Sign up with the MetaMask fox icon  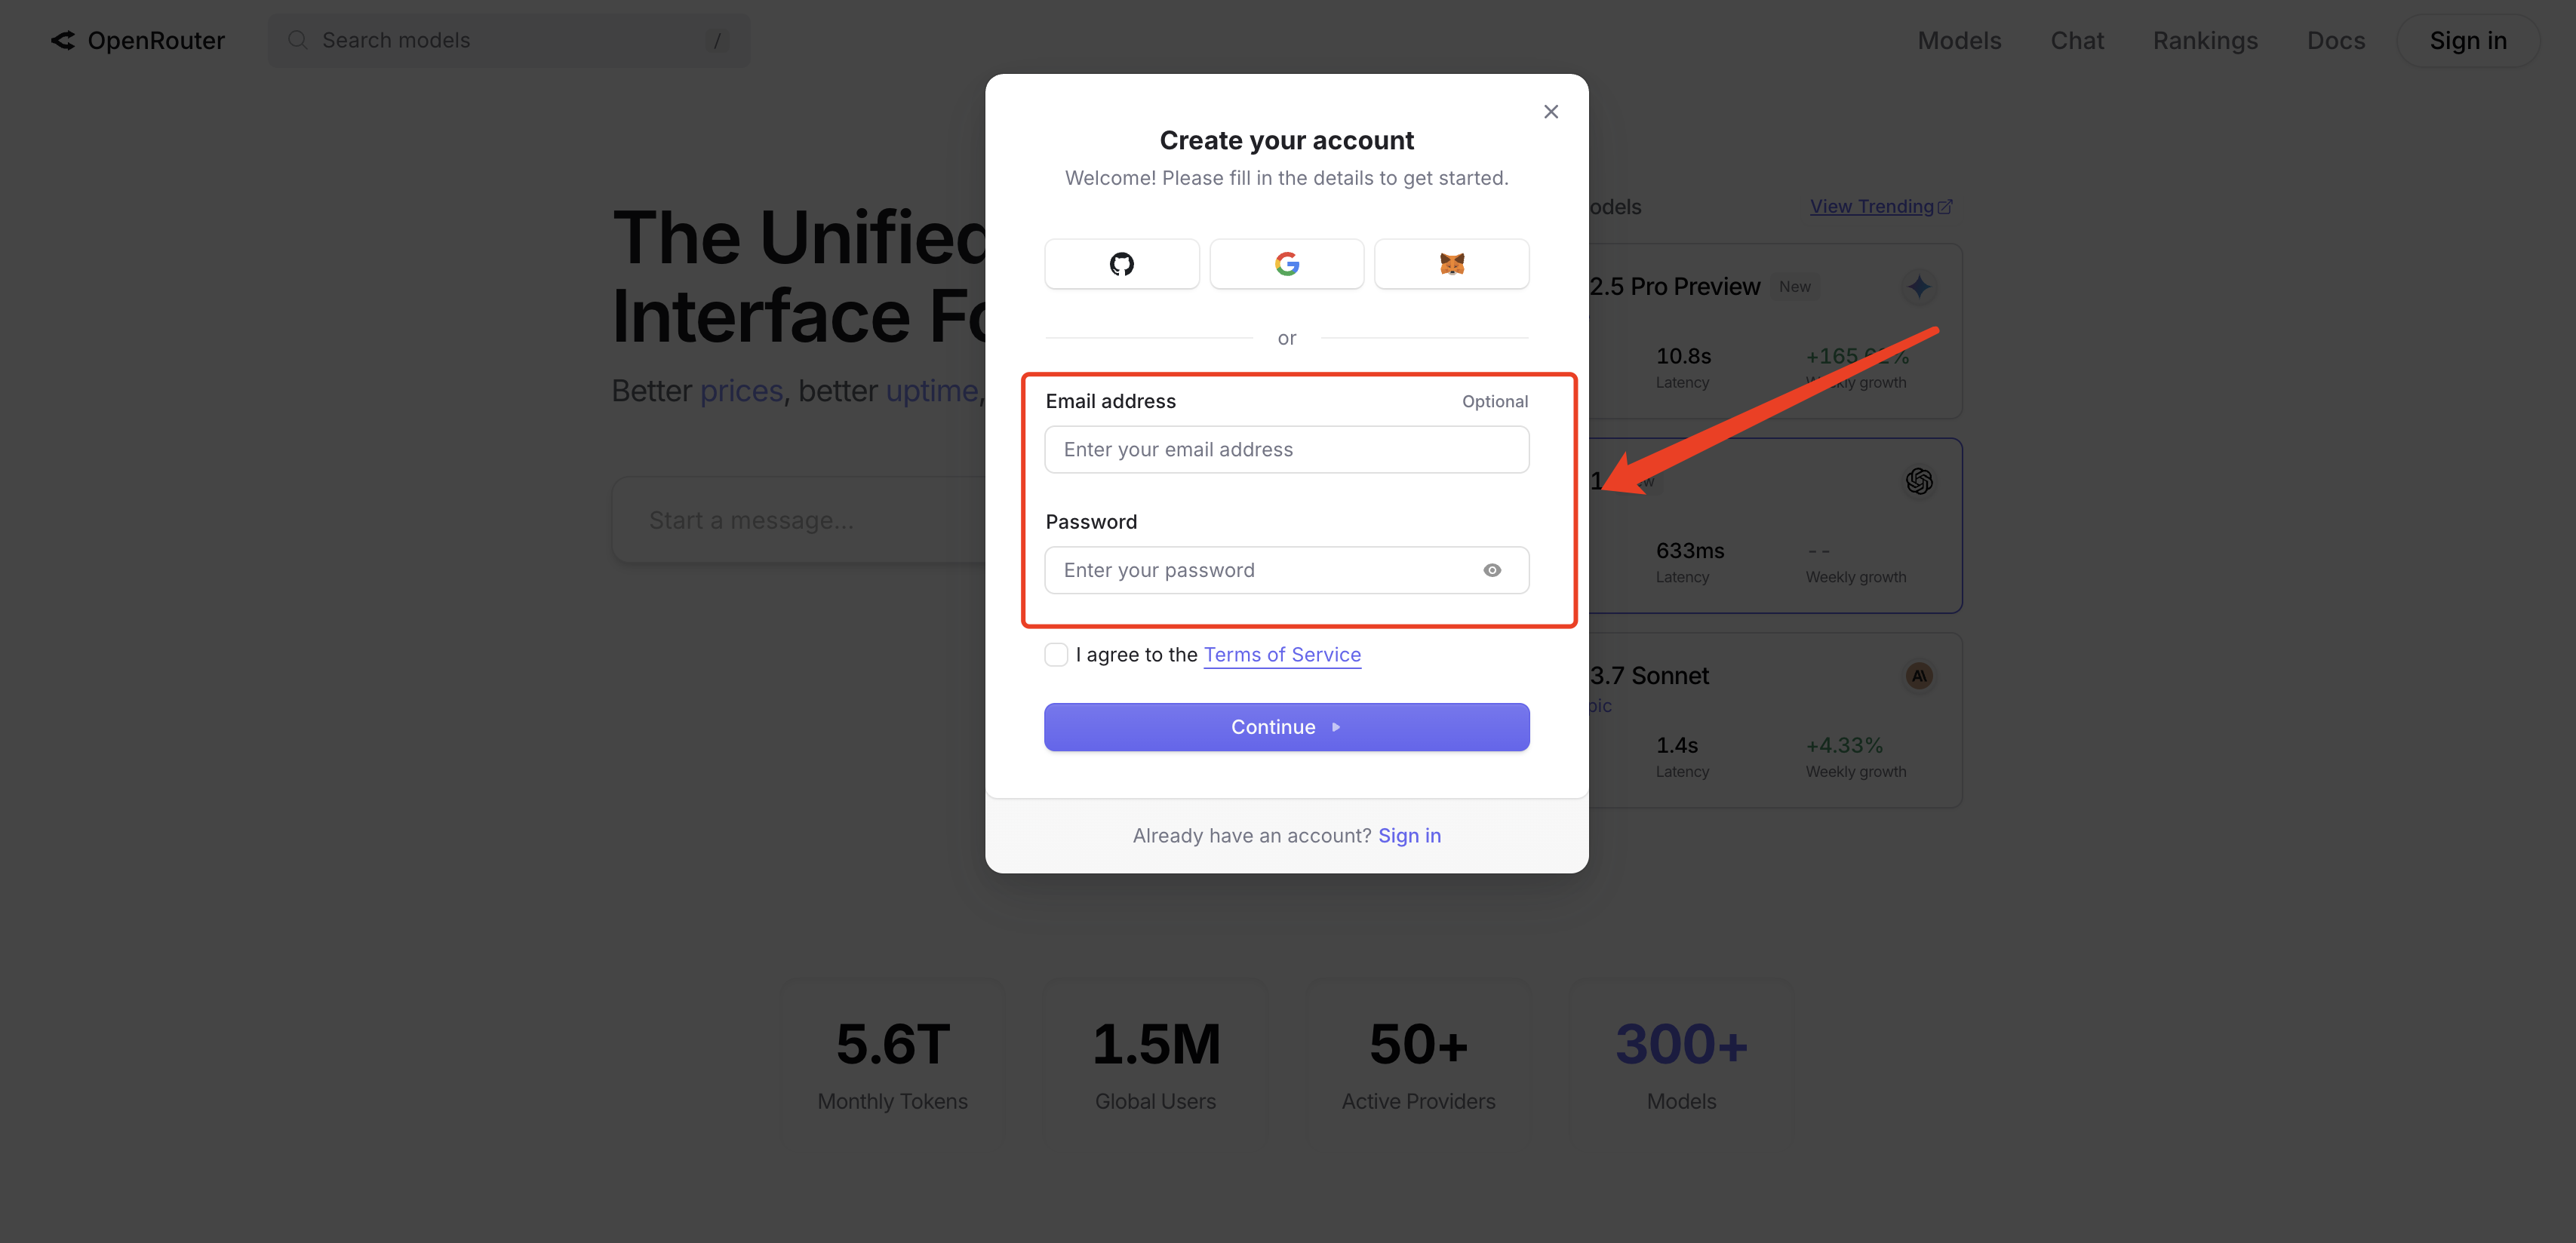1451,264
